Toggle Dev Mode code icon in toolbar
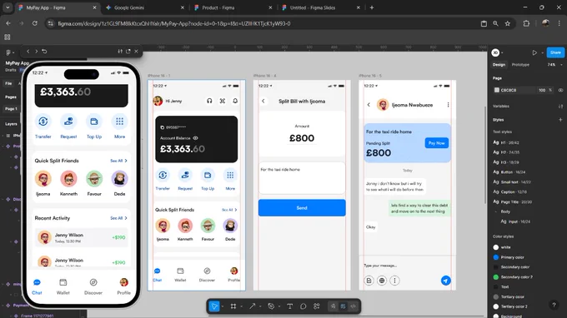 pyautogui.click(x=354, y=306)
